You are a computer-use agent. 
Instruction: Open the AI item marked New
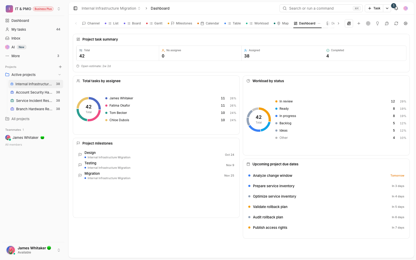pos(33,47)
